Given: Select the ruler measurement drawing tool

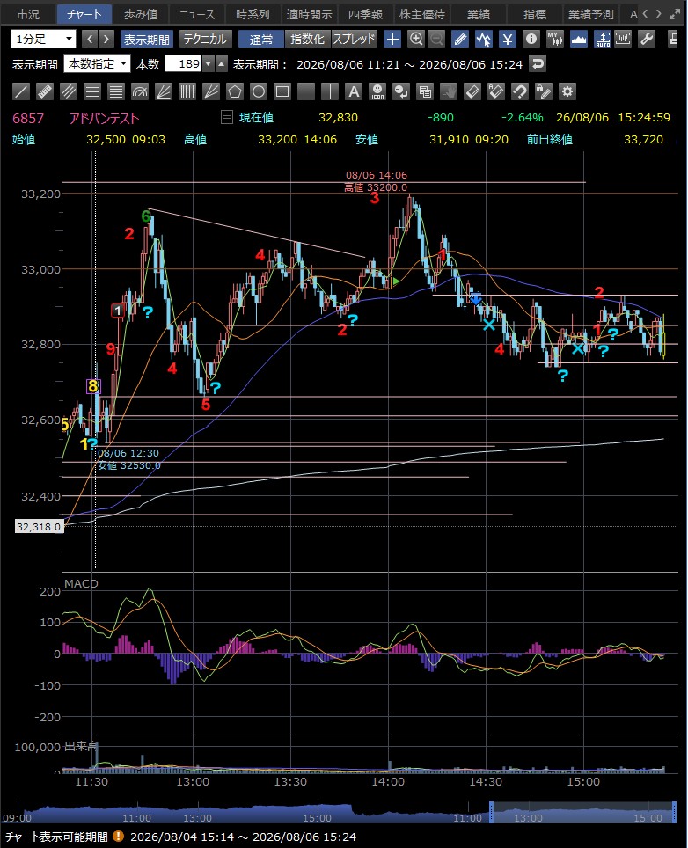Looking at the screenshot, I should pyautogui.click(x=44, y=91).
